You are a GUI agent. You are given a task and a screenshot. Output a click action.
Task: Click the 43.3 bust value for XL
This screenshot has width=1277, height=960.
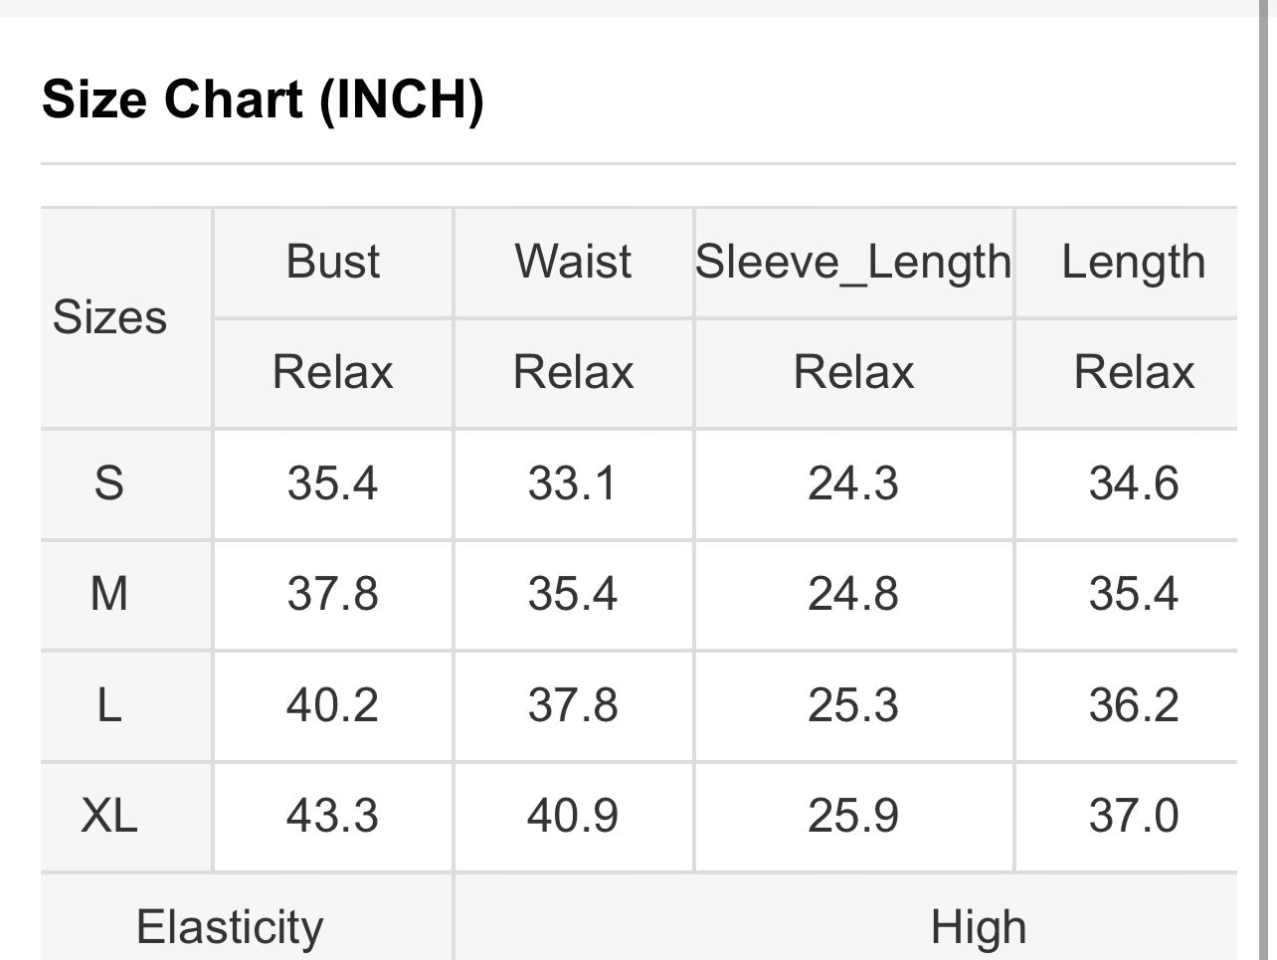tap(332, 817)
